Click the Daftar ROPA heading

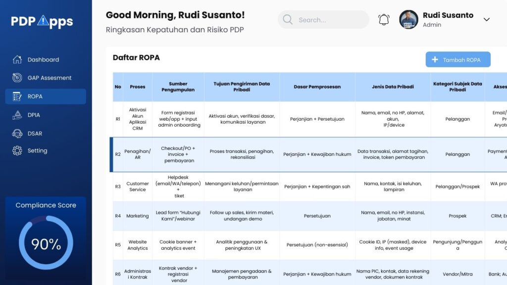click(x=136, y=58)
